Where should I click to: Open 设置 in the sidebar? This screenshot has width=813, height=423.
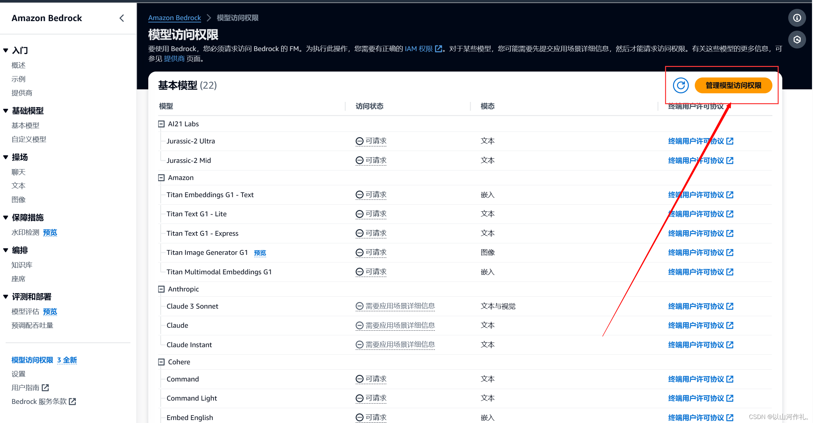pyautogui.click(x=18, y=374)
